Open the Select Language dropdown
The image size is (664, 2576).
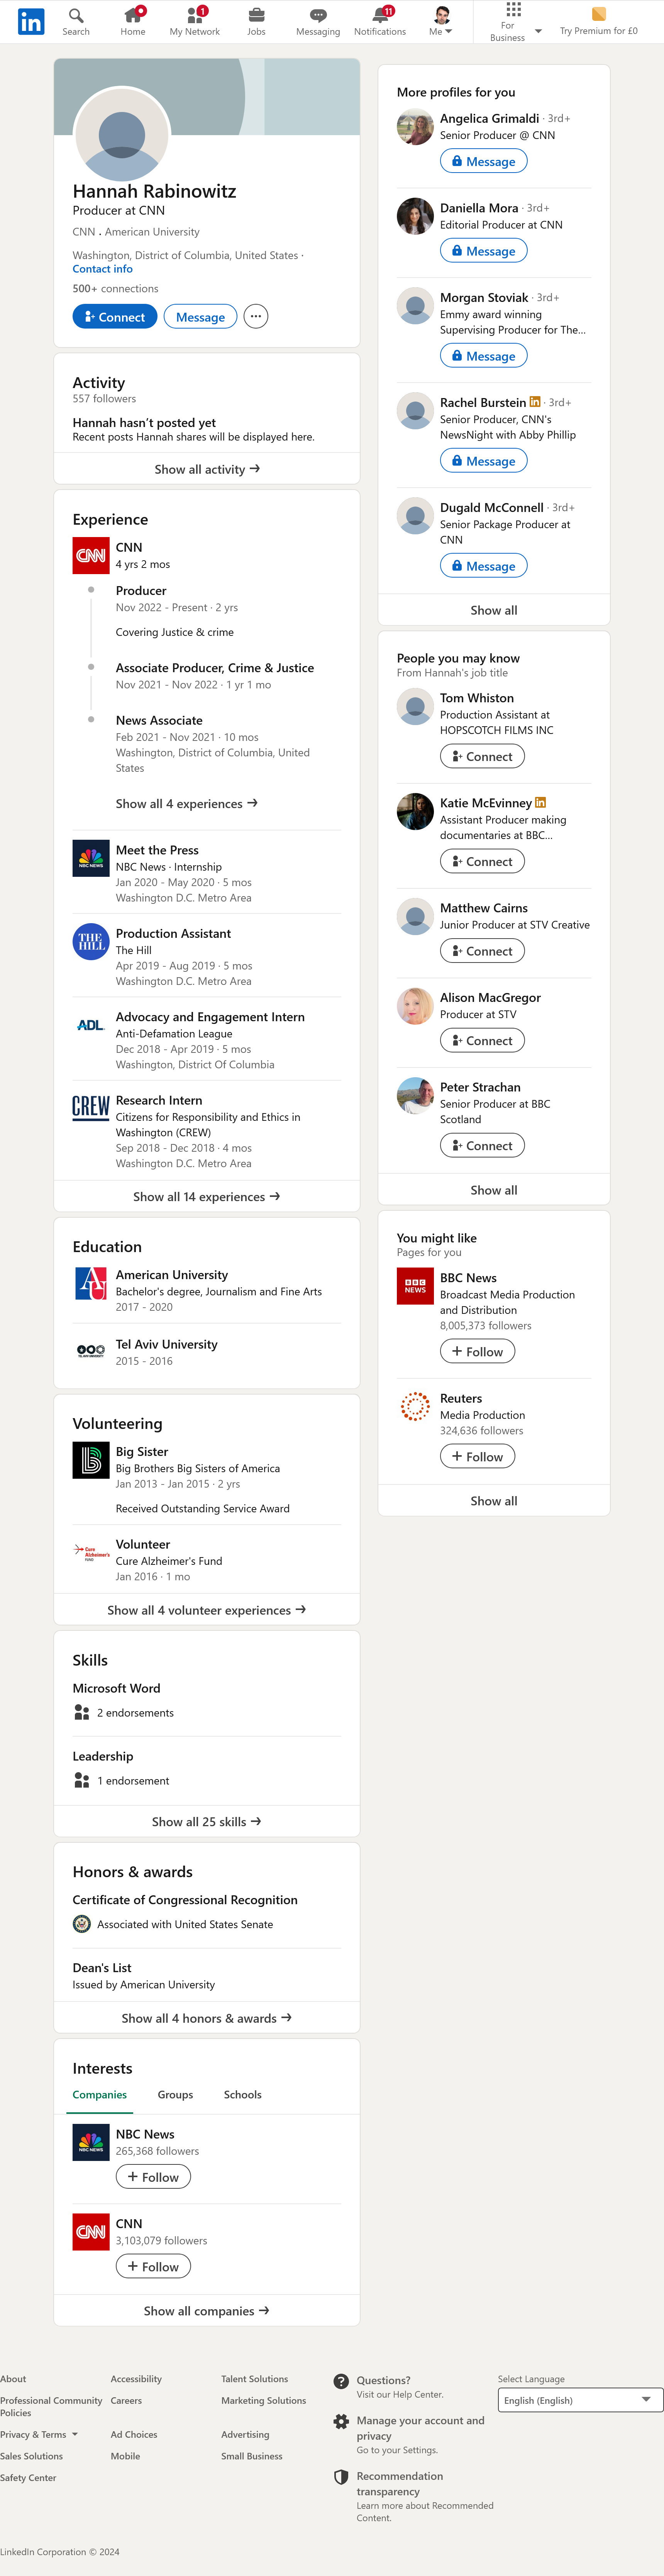(580, 2399)
